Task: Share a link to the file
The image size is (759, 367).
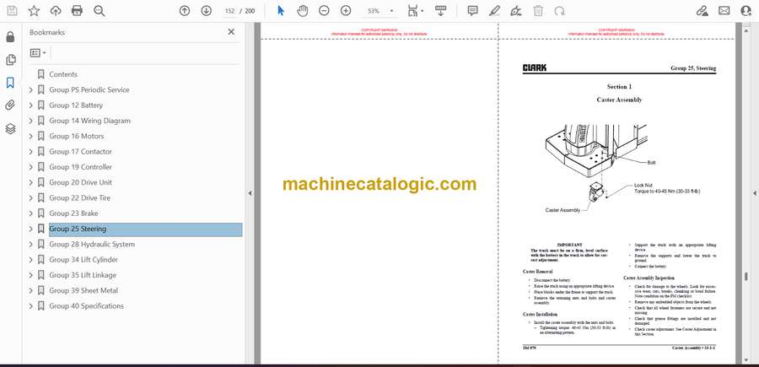Action: pos(702,11)
